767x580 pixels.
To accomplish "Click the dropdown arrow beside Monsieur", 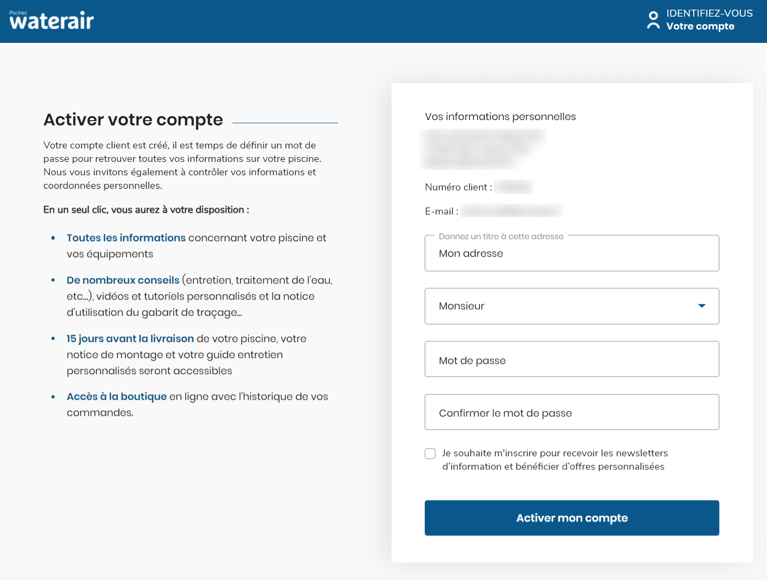I will pyautogui.click(x=702, y=306).
